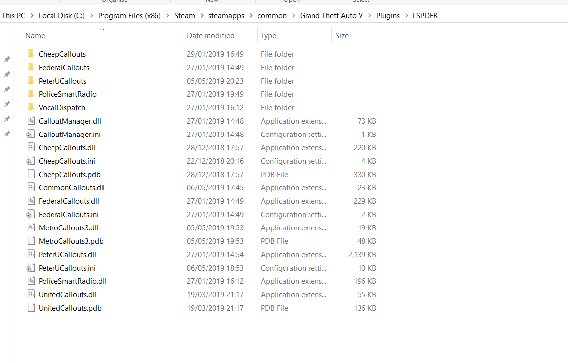
Task: Navigate to Grand Theft Auto V breadcrumb
Action: 331,15
